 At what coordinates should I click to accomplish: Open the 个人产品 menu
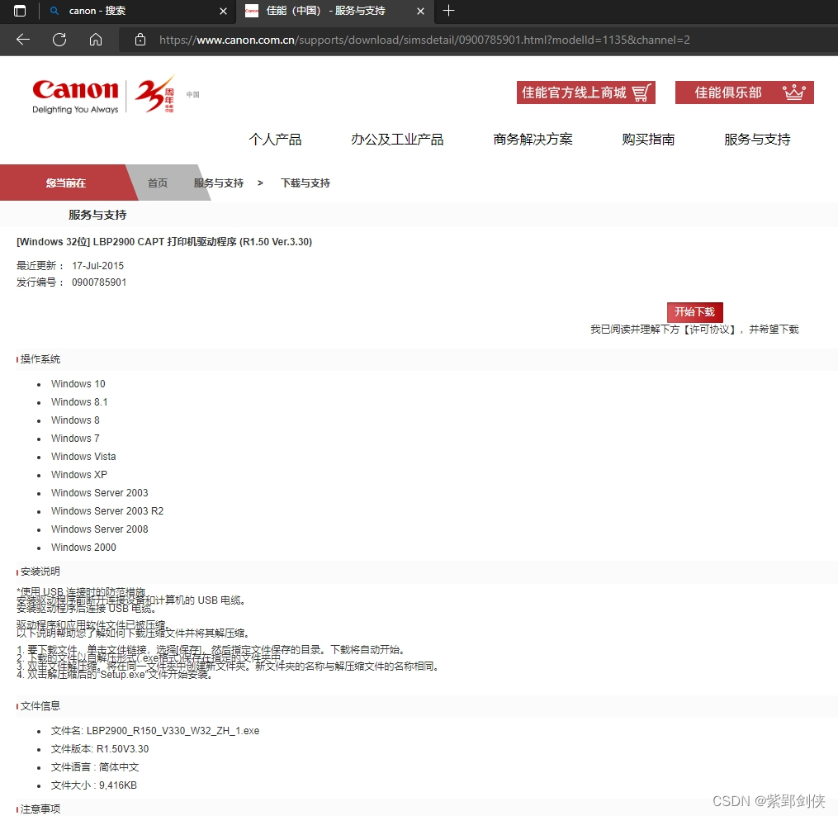point(275,140)
